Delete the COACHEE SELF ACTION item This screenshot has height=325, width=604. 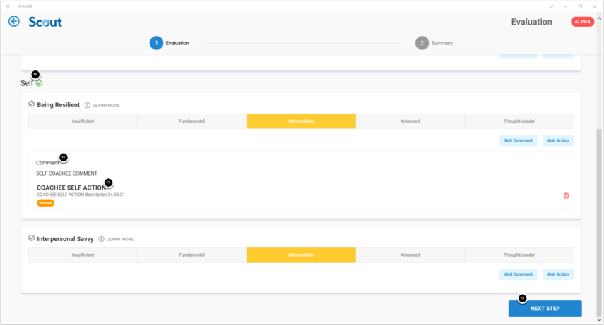coord(566,195)
